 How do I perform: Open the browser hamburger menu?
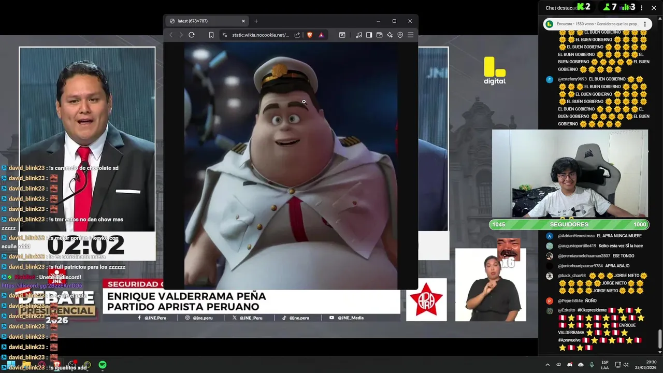(410, 35)
